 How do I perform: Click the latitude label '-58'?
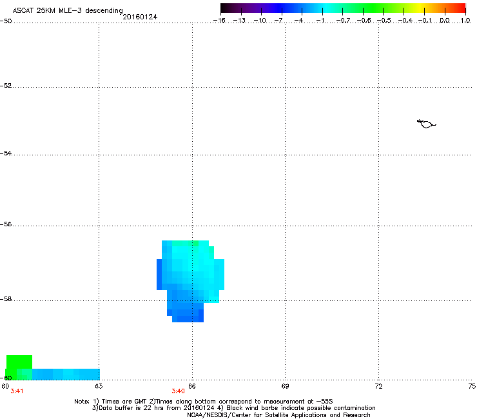[6, 299]
